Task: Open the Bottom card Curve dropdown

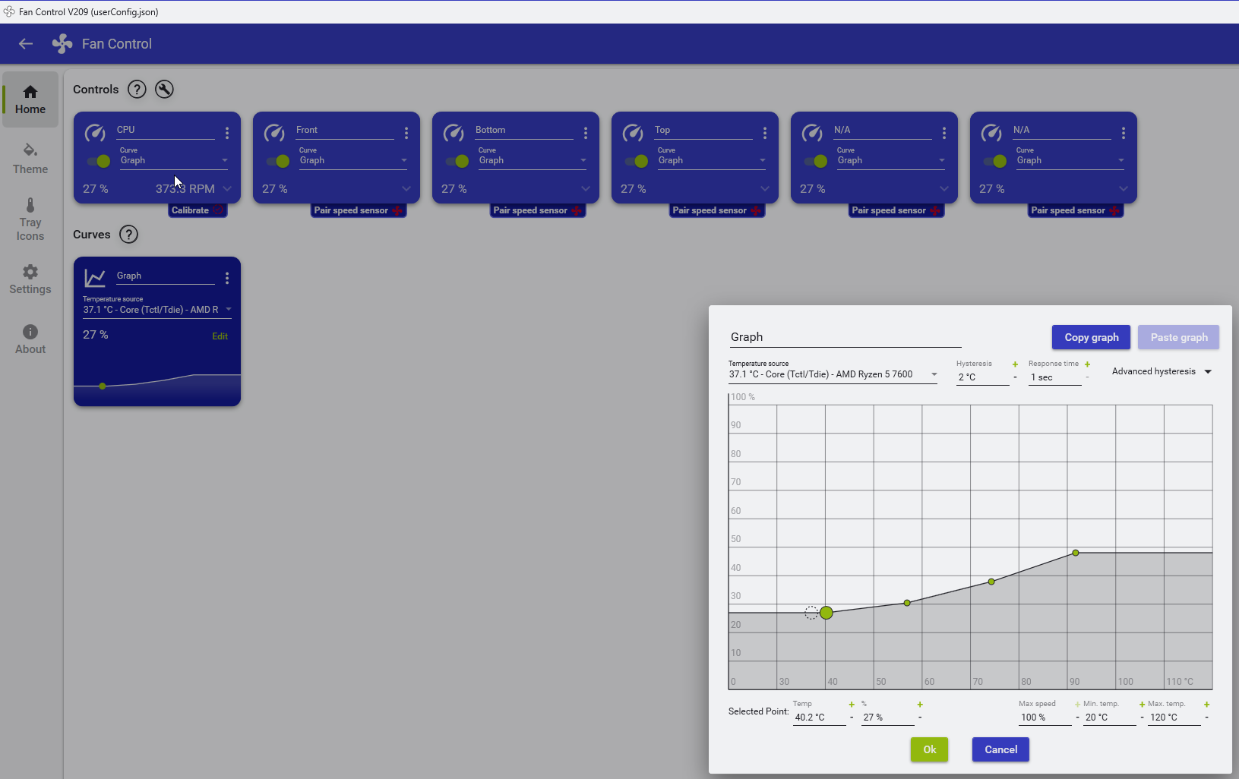Action: click(533, 160)
